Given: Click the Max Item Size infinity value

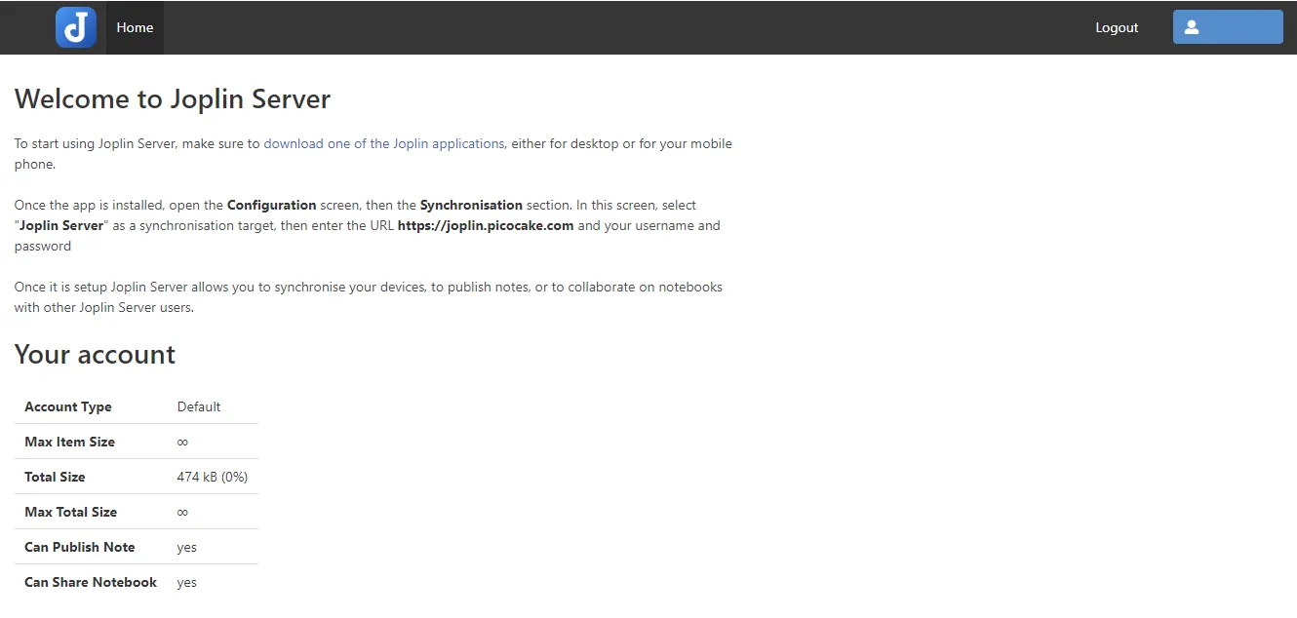Looking at the screenshot, I should tap(182, 442).
